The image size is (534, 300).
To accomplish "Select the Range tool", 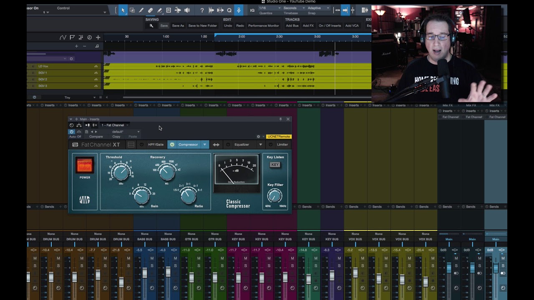I will (132, 10).
